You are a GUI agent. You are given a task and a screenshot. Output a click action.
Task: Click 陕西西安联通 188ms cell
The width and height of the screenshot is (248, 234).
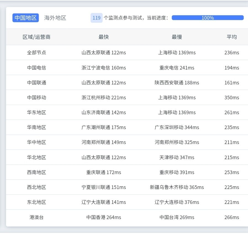pyautogui.click(x=177, y=83)
